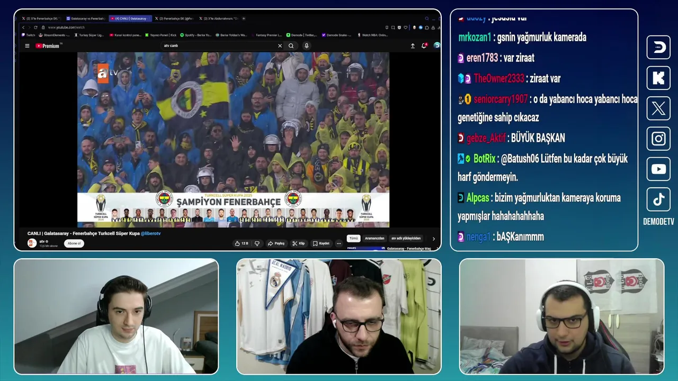Click the Abone ol subscribe button
Screen dimensions: 678x381
coord(74,243)
